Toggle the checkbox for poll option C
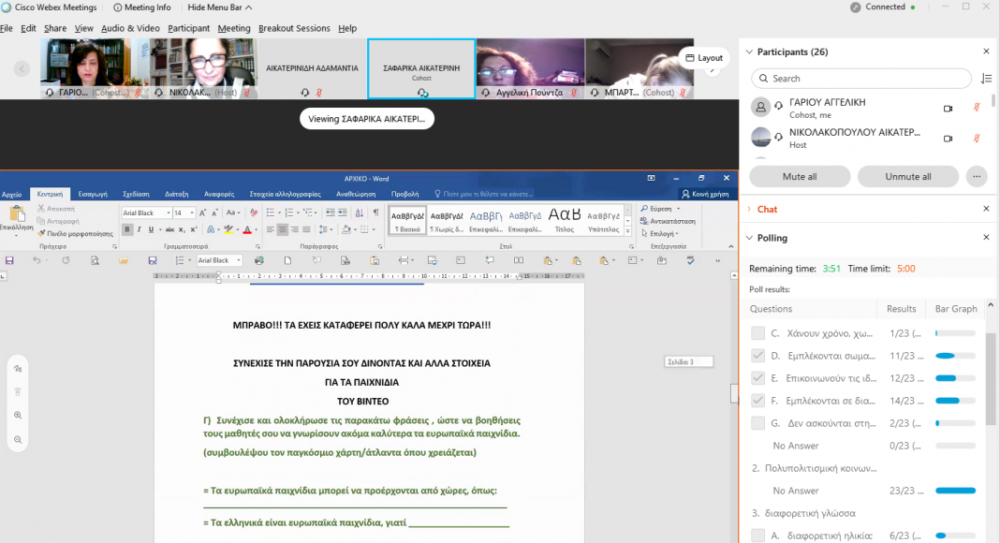This screenshot has height=543, width=1000. (x=758, y=333)
